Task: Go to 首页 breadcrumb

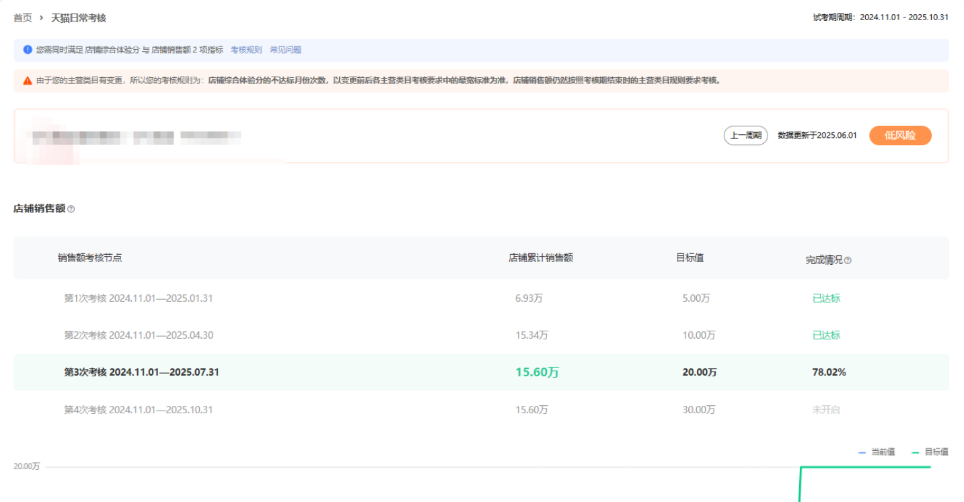Action: click(x=23, y=17)
